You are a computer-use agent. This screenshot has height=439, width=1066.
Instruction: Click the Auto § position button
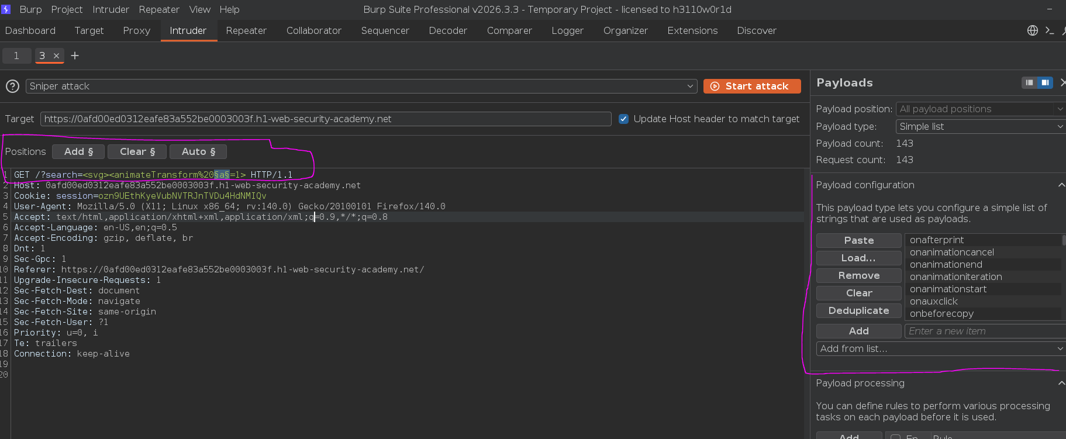click(198, 151)
